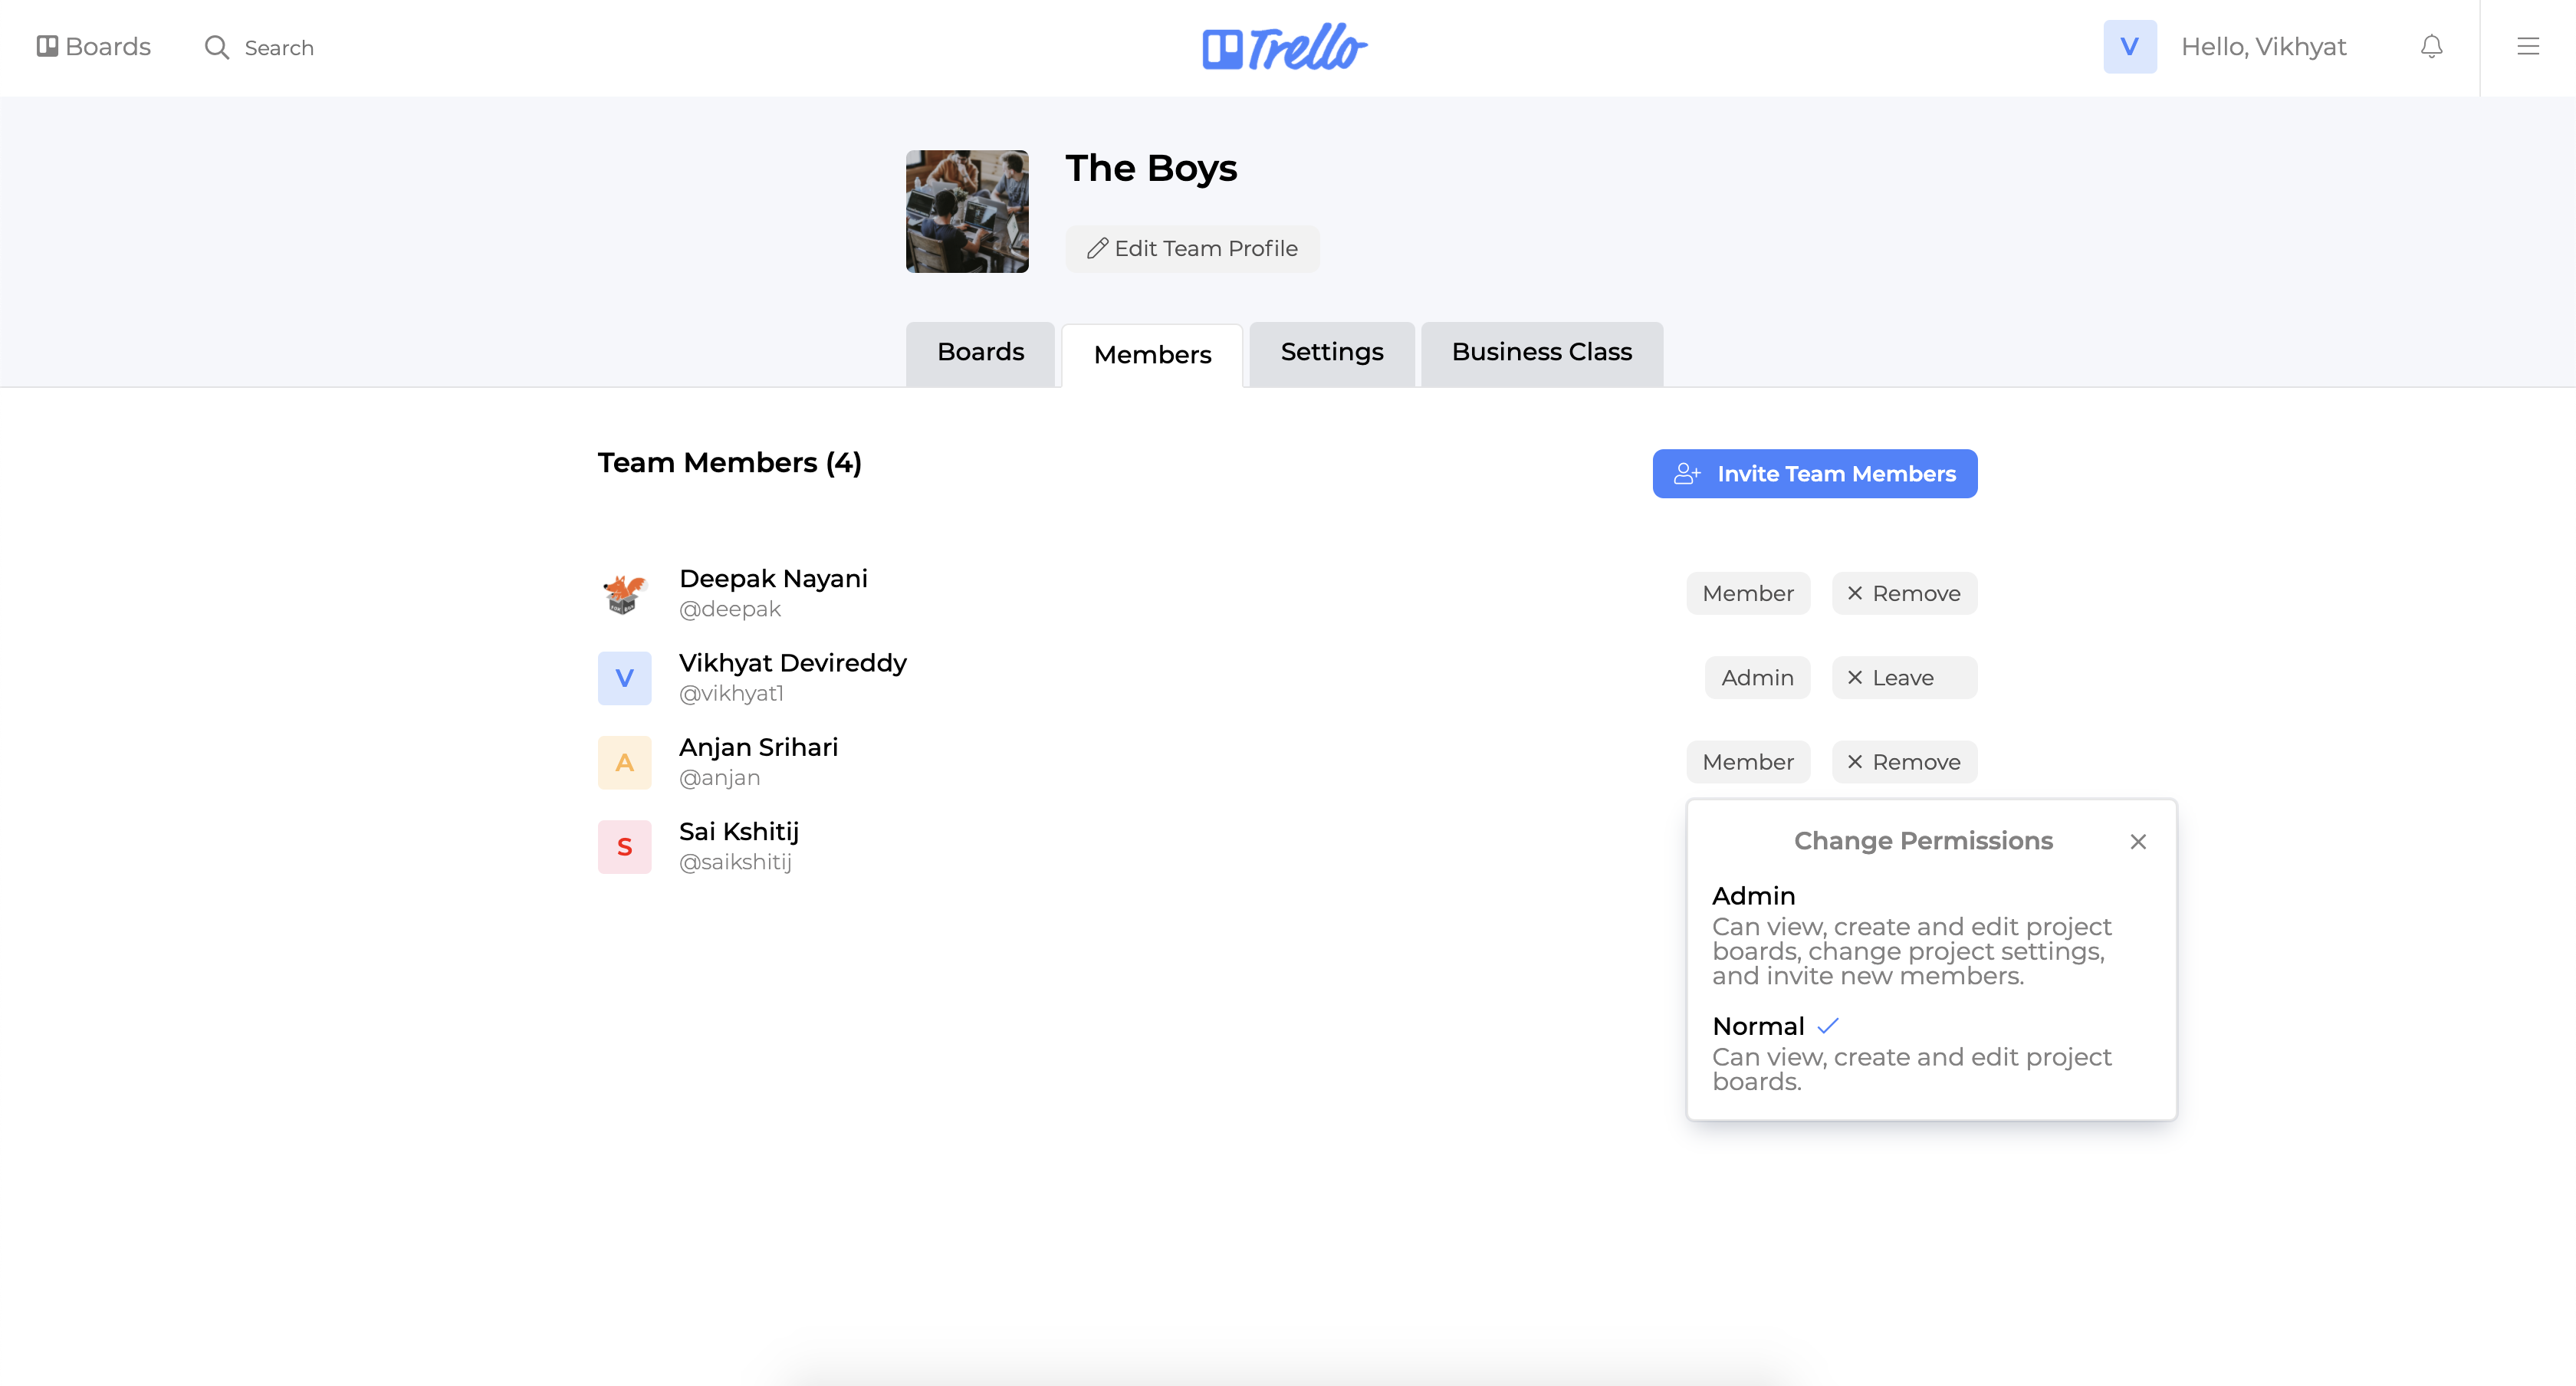Click Invite Team Members button
Screen dimensions: 2576x1386
click(1814, 473)
